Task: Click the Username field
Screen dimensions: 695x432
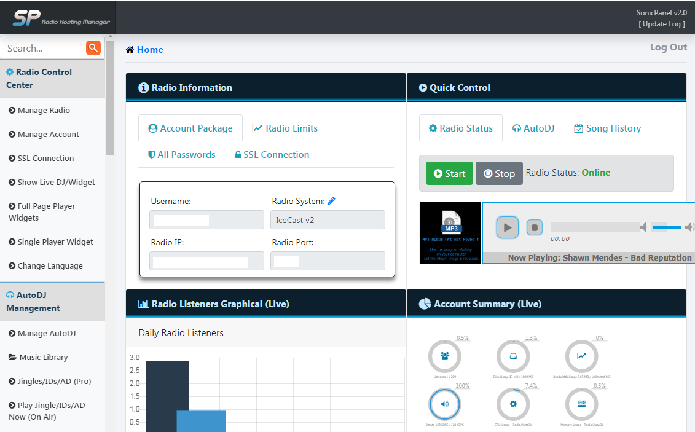Action: click(x=206, y=220)
